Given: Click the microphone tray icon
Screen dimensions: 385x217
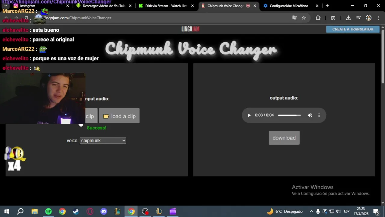Looking at the screenshot, I should click(x=318, y=211).
